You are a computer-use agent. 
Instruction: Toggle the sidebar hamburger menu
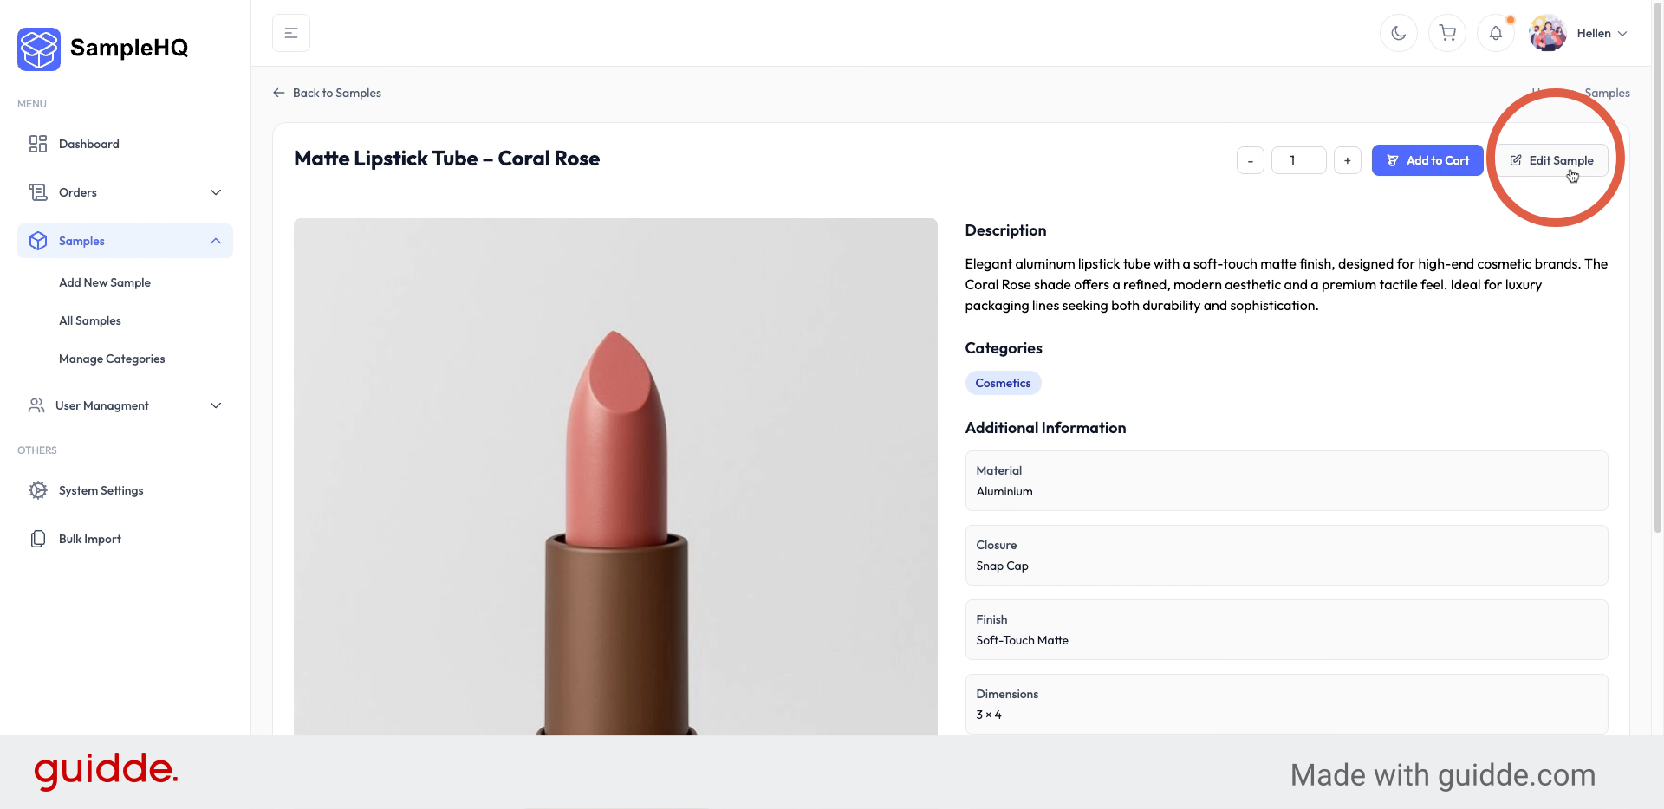[291, 33]
